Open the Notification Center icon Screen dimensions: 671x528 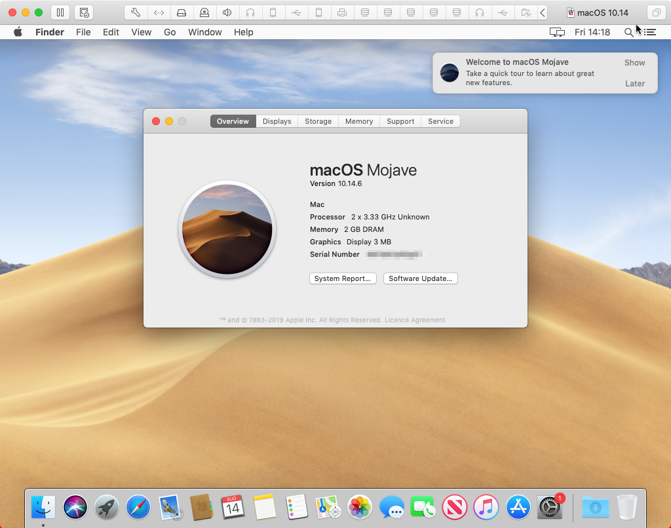(x=649, y=31)
